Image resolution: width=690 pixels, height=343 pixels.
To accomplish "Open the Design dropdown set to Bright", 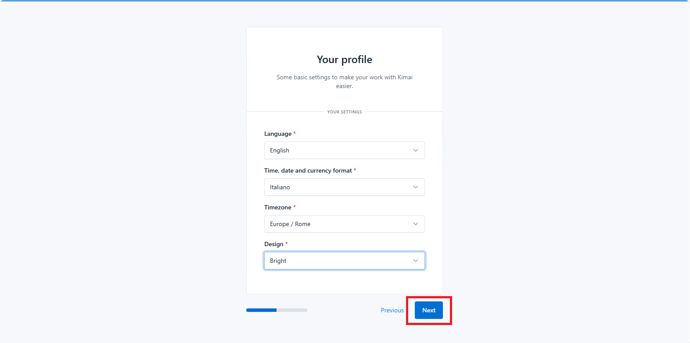I will tap(338, 261).
